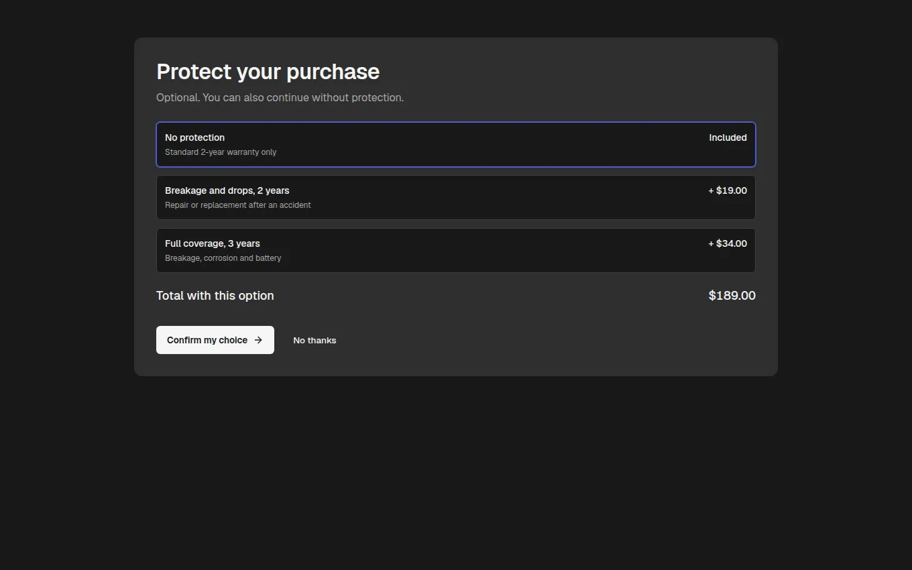Click 'Standard 2-year warranty only' text
The width and height of the screenshot is (912, 570).
point(221,152)
